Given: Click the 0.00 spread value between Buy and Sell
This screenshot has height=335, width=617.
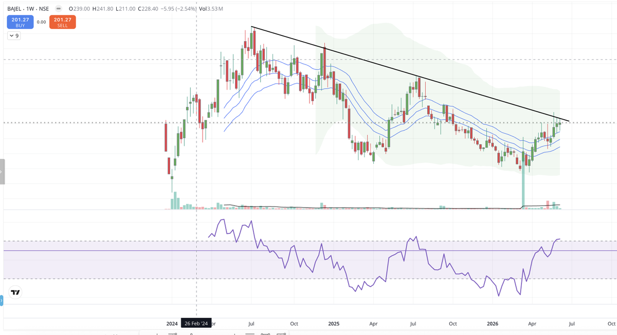Looking at the screenshot, I should [x=41, y=22].
